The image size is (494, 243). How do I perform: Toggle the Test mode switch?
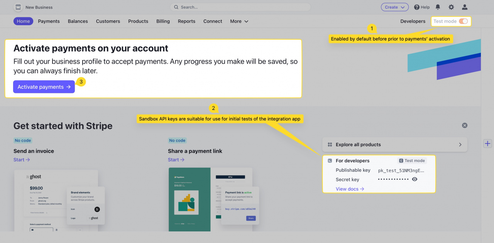[x=464, y=21]
